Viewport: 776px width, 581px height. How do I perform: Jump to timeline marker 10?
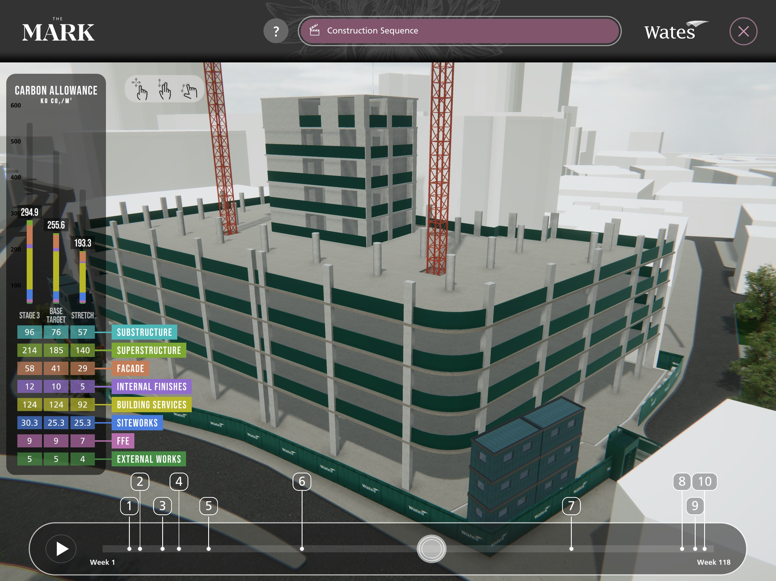704,481
